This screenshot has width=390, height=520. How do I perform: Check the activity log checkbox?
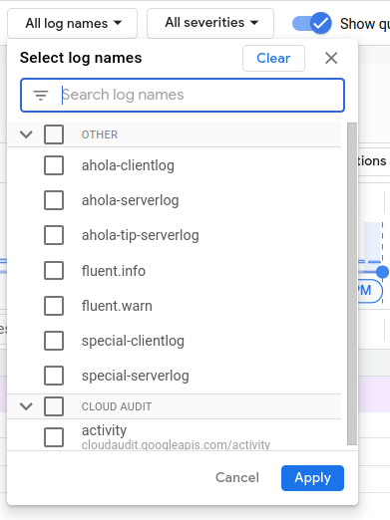click(54, 437)
